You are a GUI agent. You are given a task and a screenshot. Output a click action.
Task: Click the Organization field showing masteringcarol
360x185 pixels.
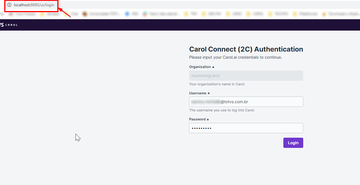[246, 76]
